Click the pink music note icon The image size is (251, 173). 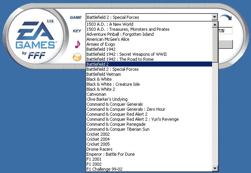77,44
